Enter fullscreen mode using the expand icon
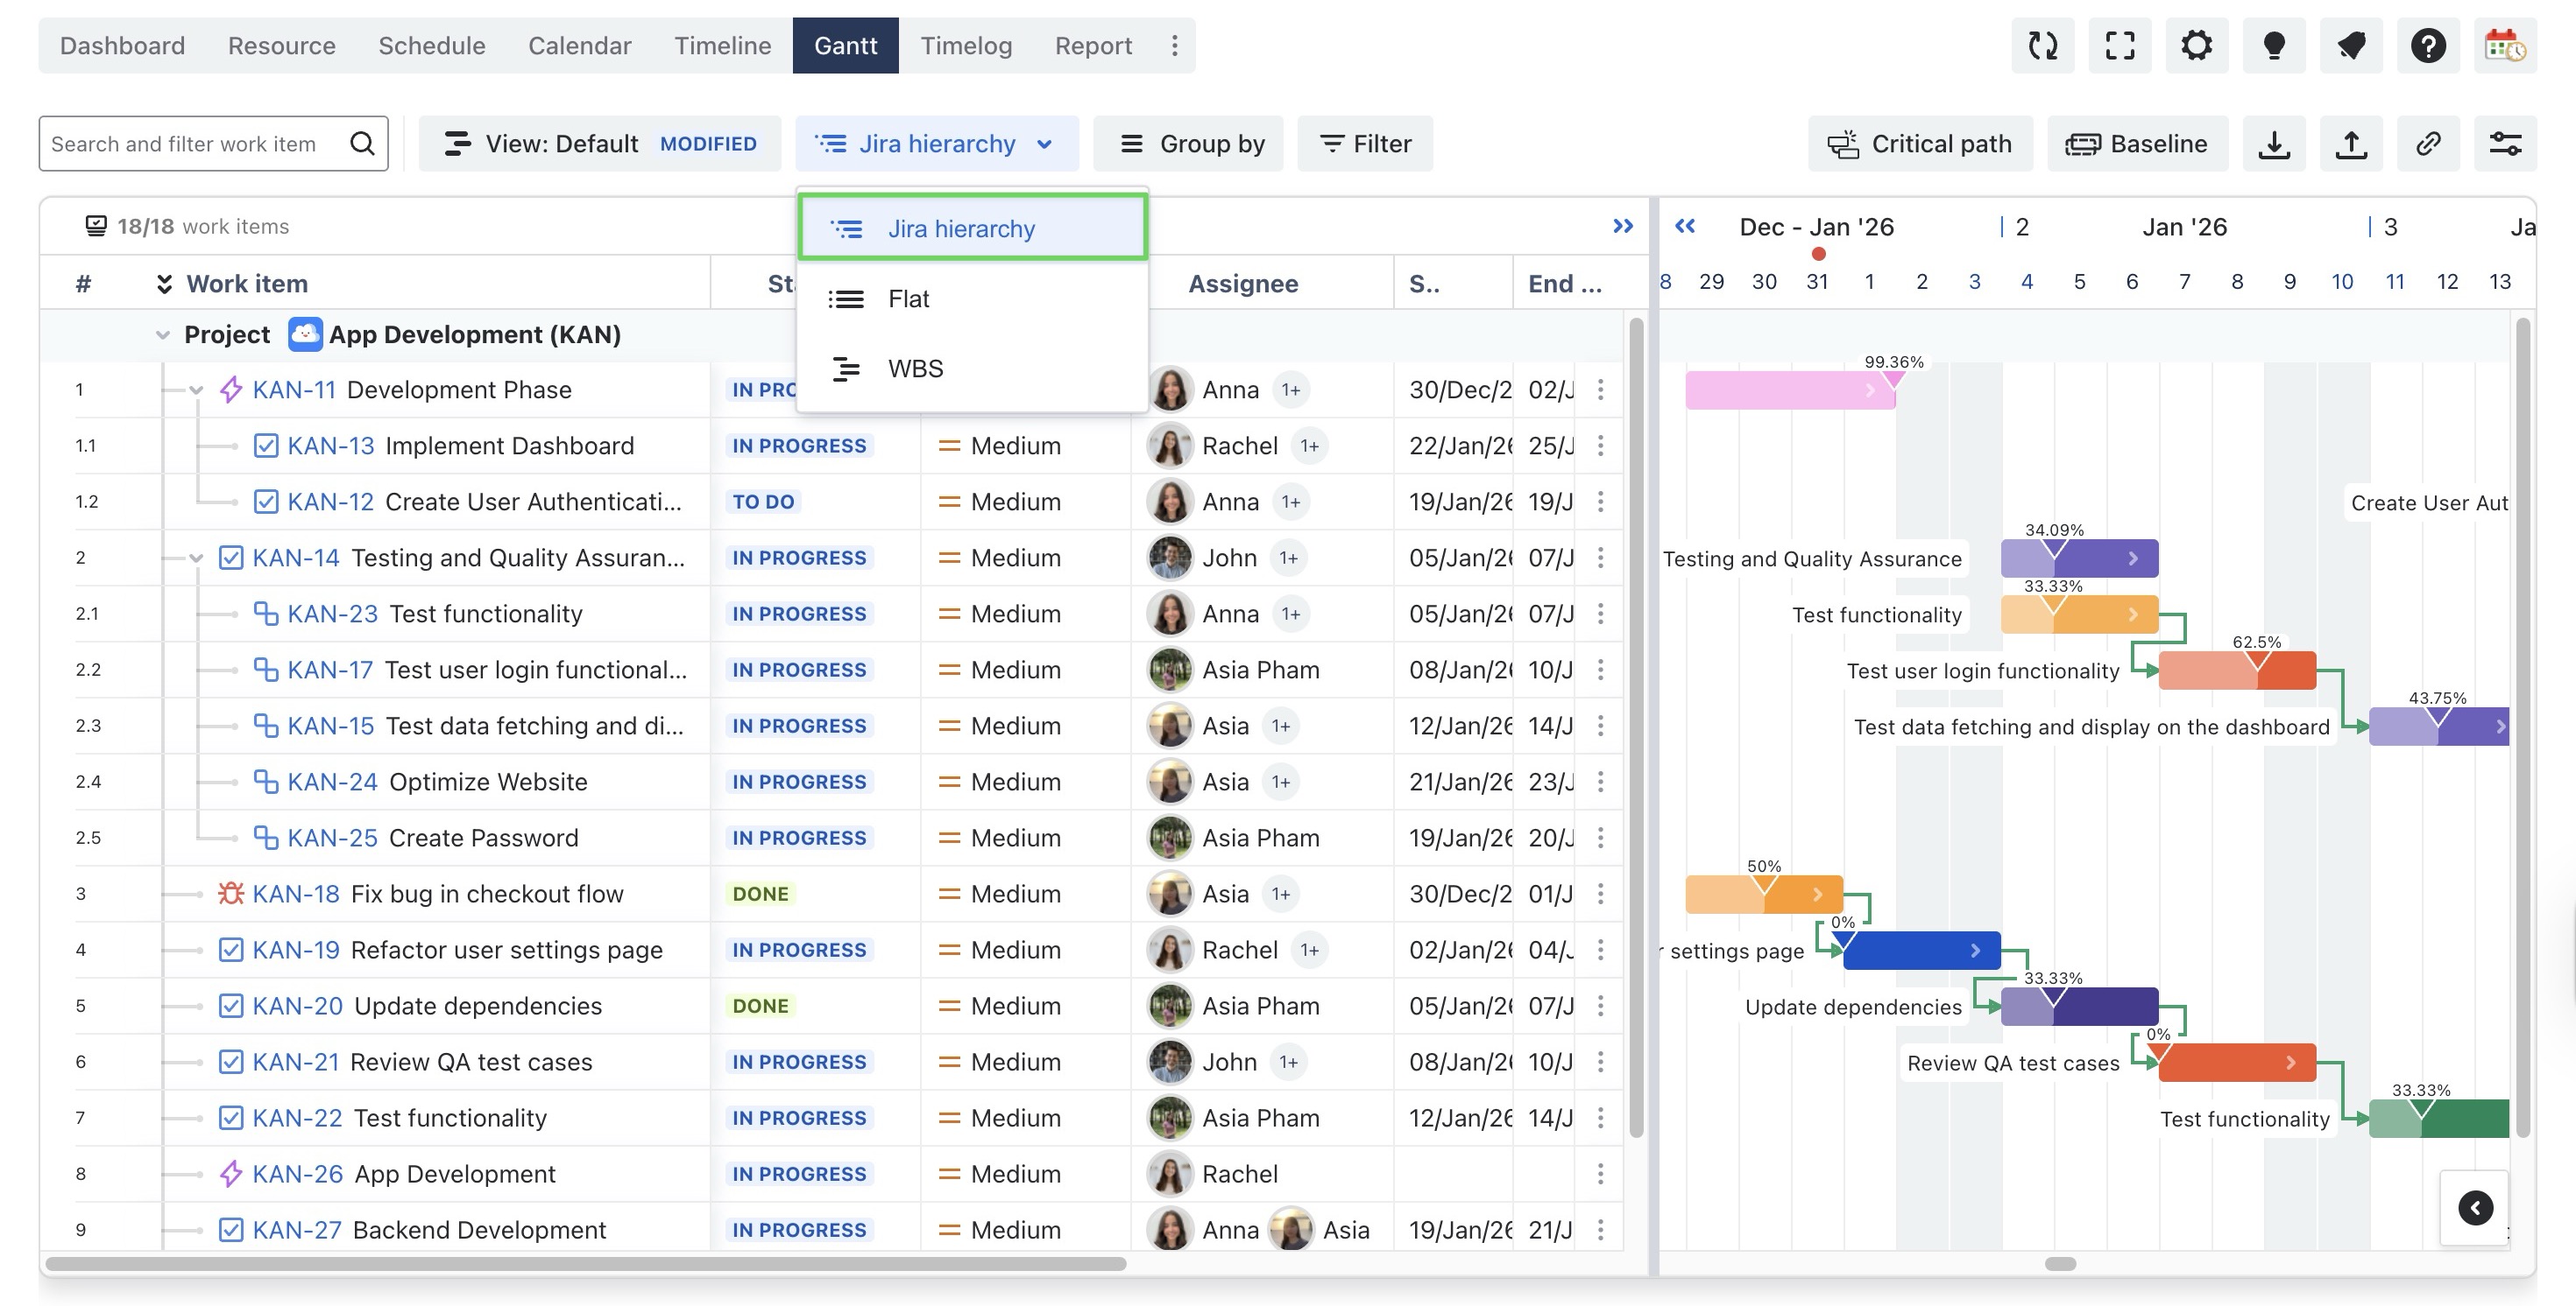 (2121, 45)
